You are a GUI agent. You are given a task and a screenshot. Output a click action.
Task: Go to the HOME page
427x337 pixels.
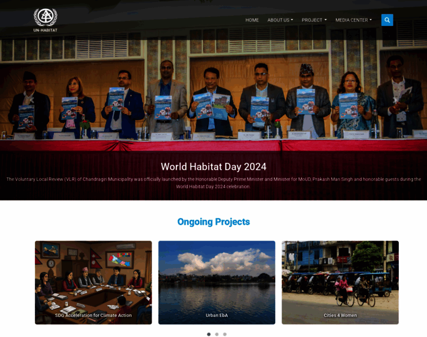click(x=252, y=20)
